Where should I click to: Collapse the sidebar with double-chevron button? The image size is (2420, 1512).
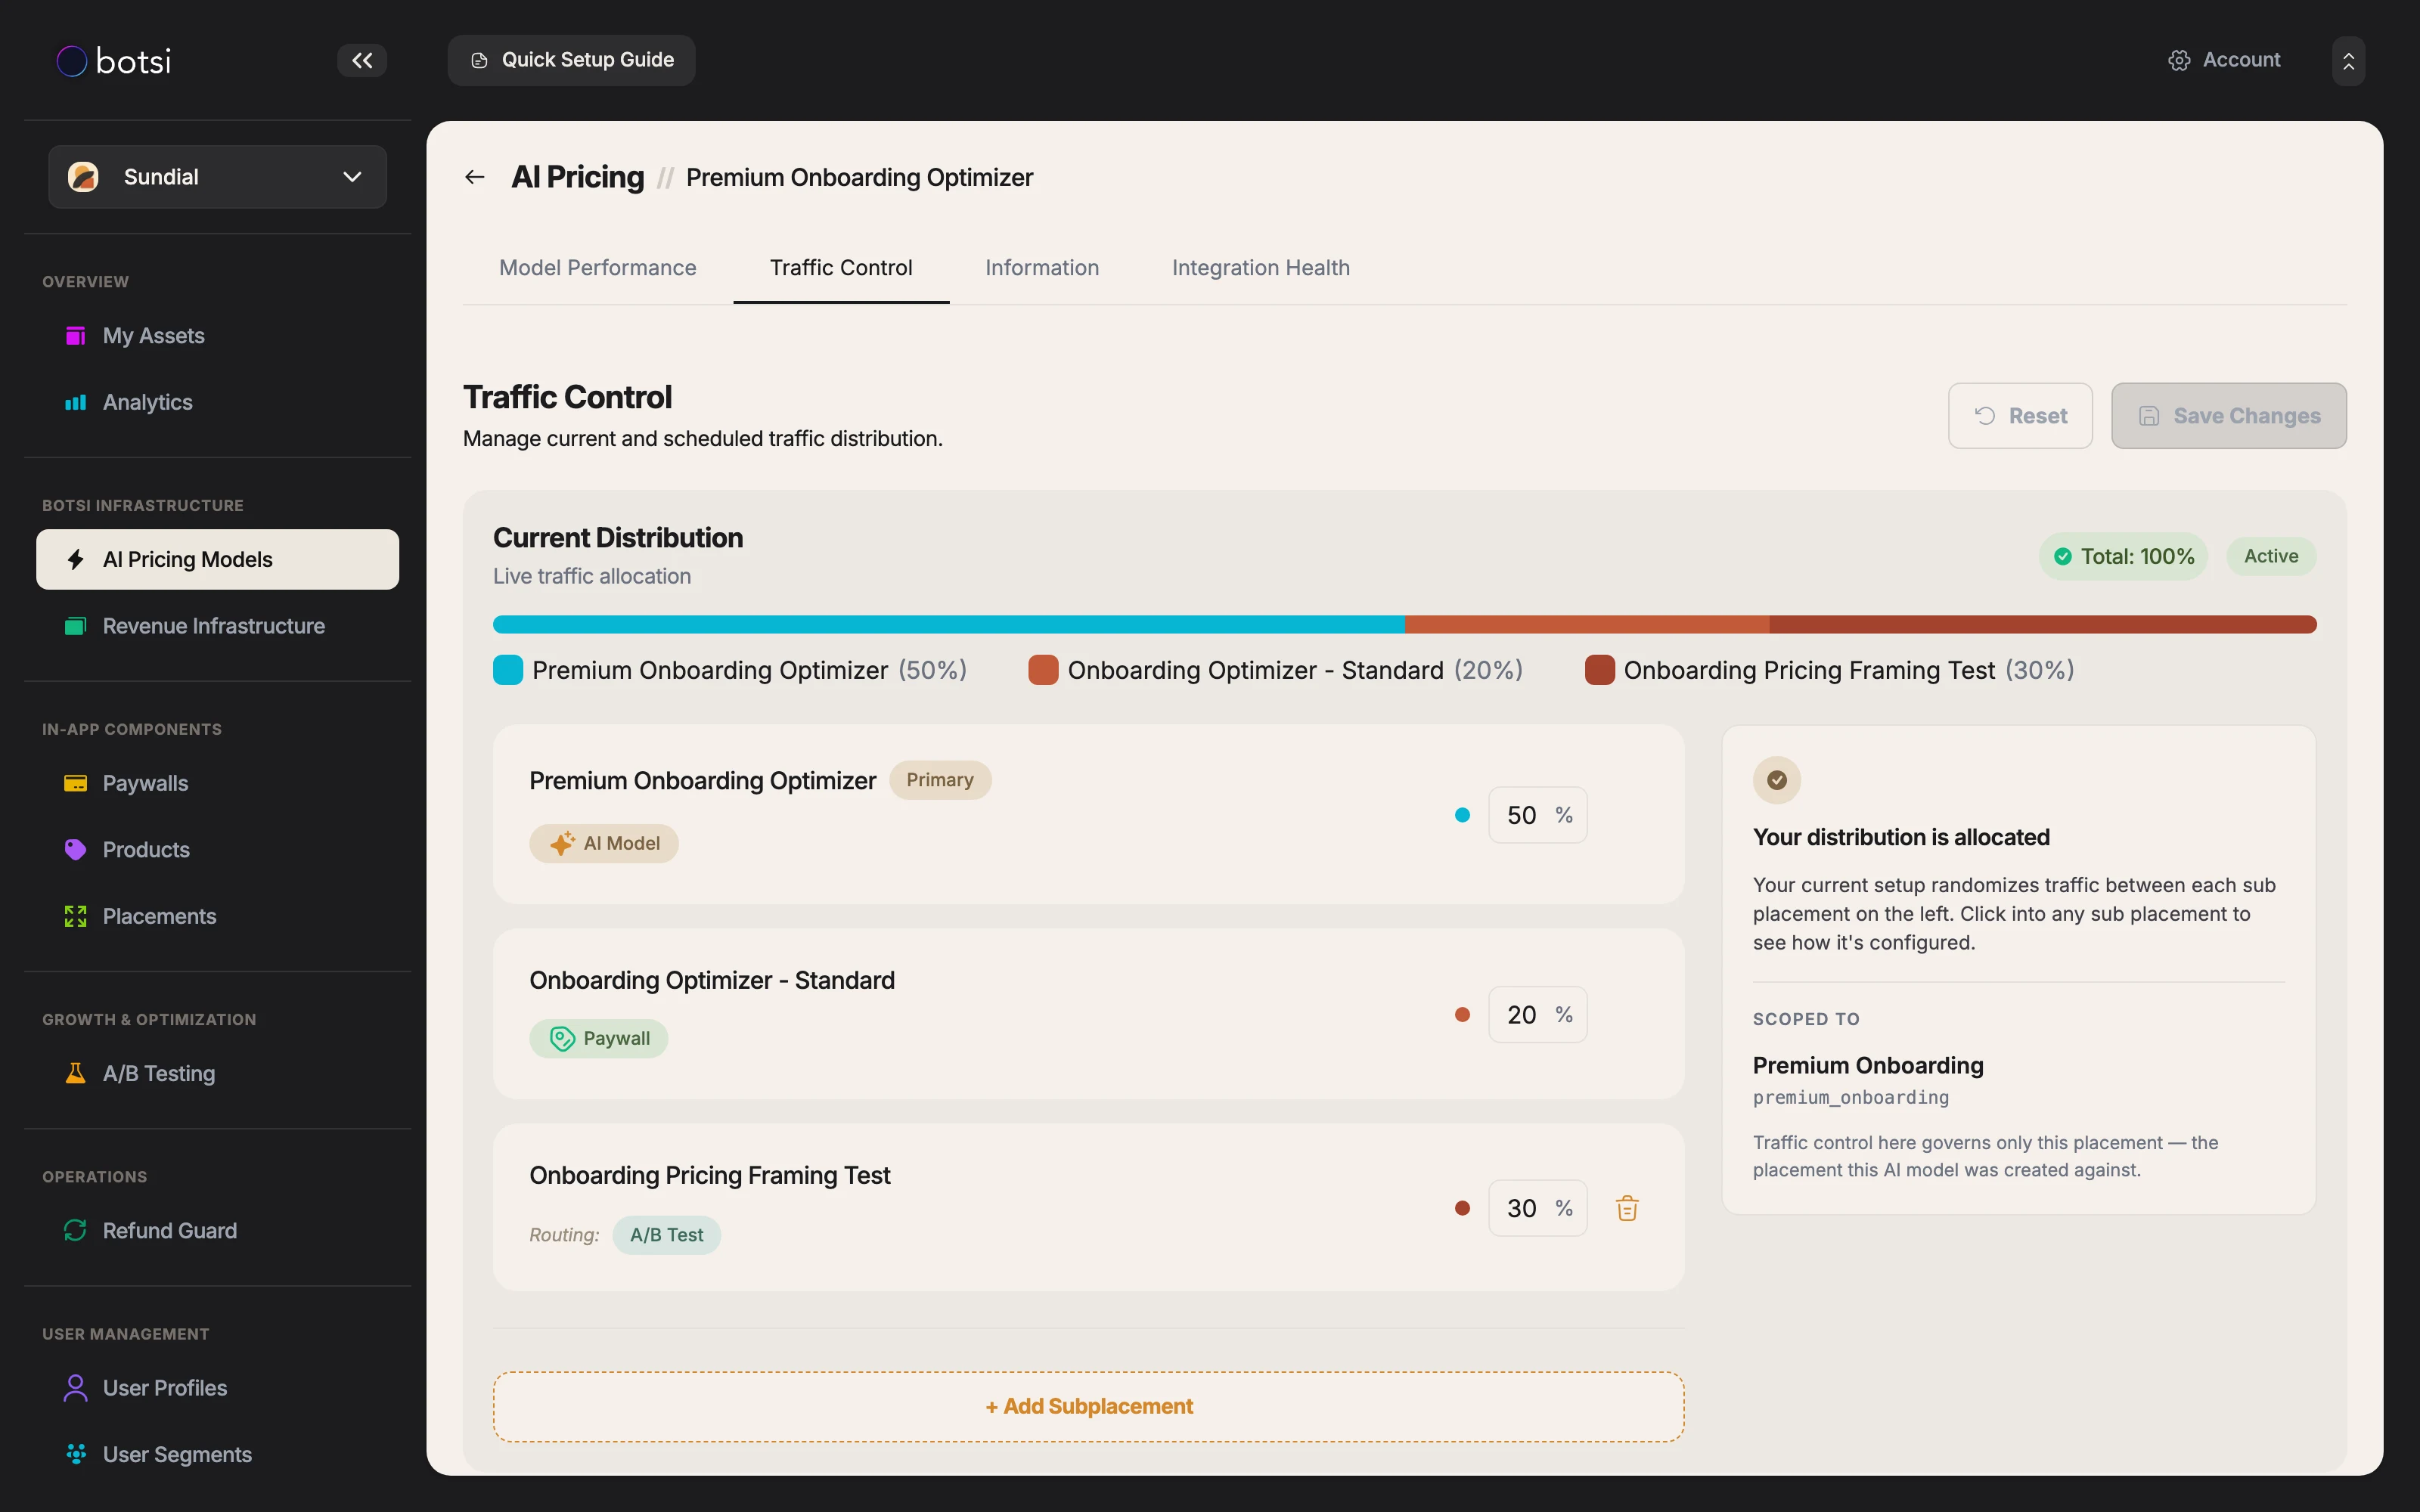(362, 60)
